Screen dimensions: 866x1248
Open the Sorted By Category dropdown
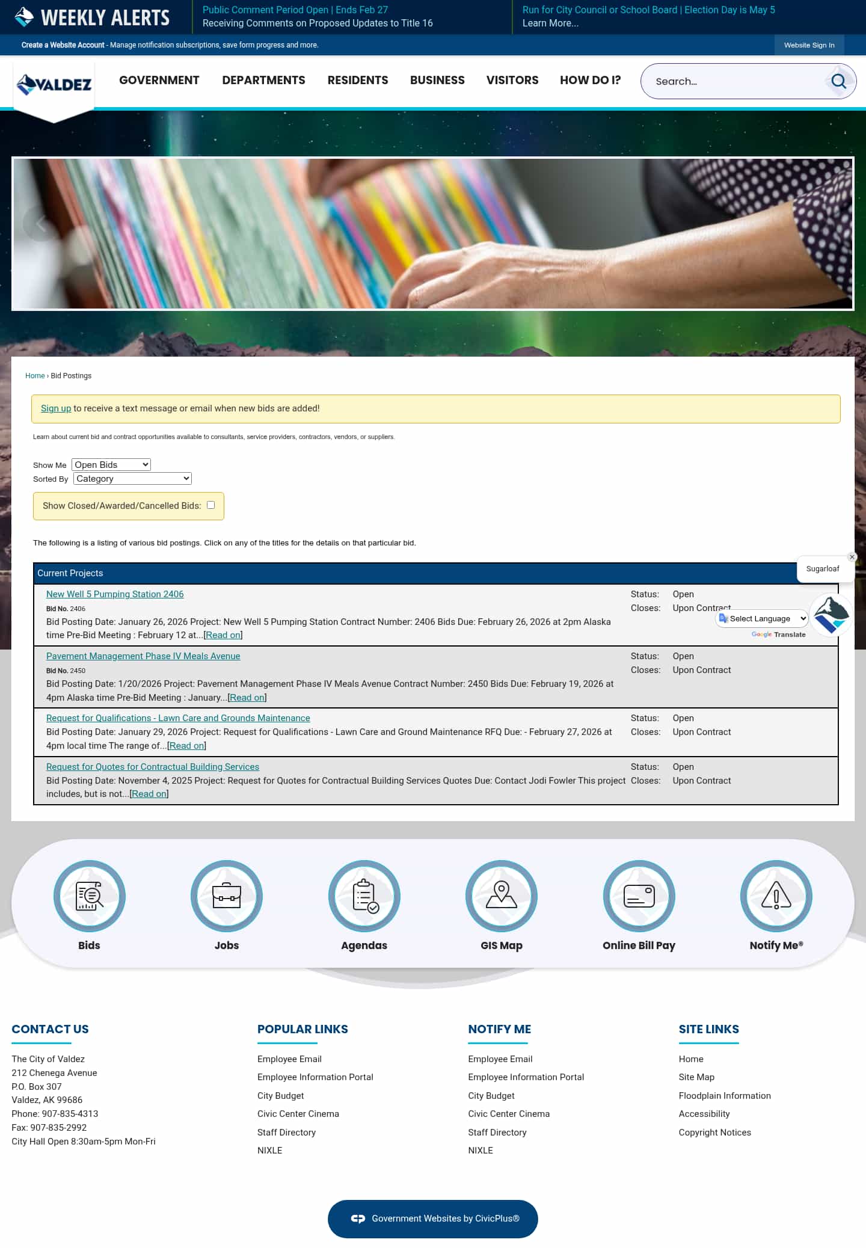coord(133,478)
